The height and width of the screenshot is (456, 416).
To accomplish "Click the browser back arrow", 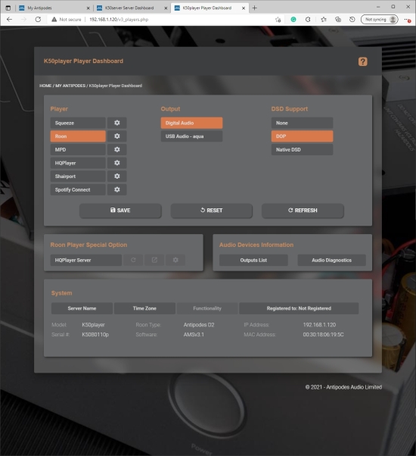I will click(10, 20).
